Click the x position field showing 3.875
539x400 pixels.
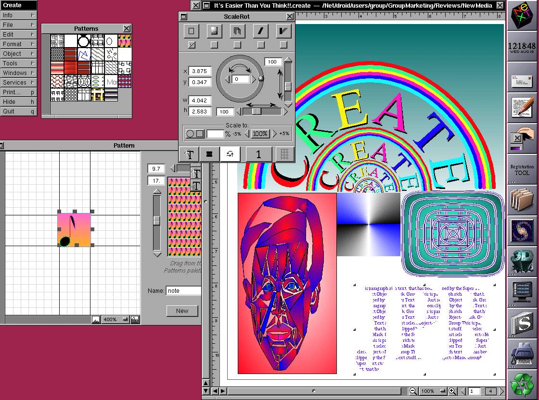pos(200,71)
